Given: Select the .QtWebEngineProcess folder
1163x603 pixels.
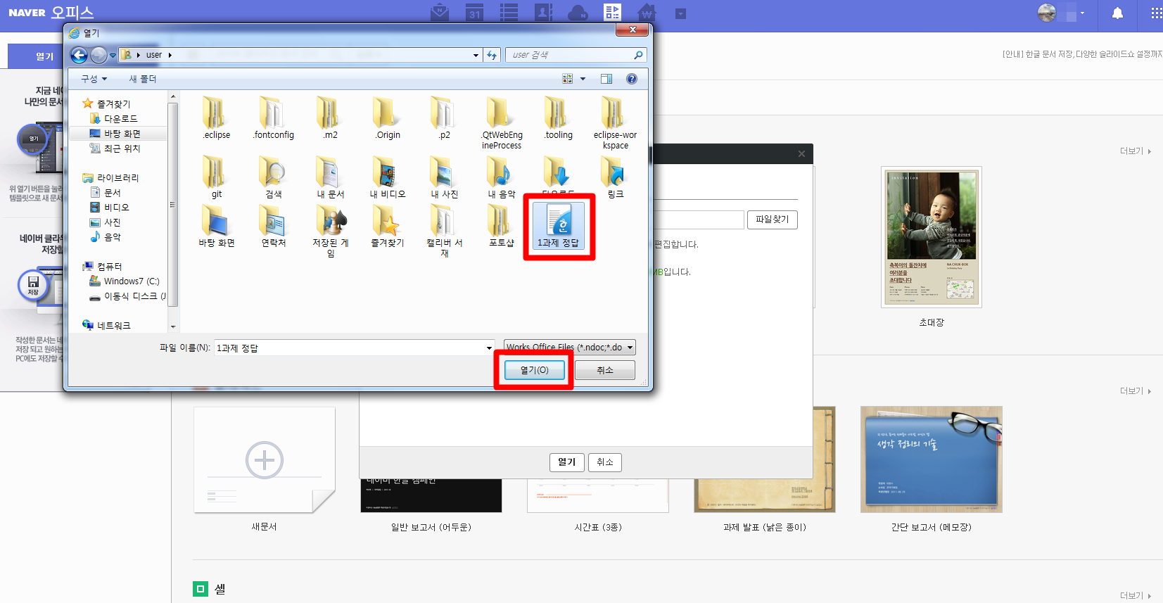Looking at the screenshot, I should point(502,122).
